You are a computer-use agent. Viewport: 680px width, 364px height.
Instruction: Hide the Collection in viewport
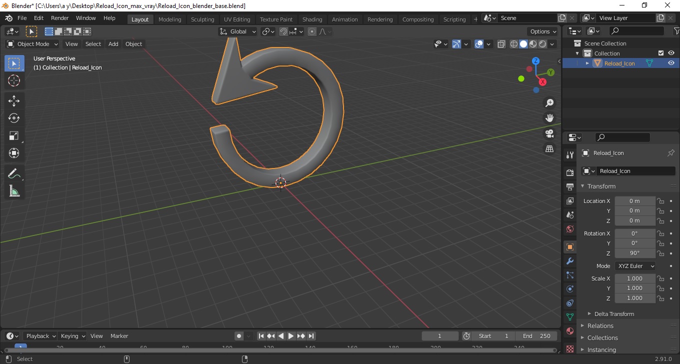coord(671,53)
